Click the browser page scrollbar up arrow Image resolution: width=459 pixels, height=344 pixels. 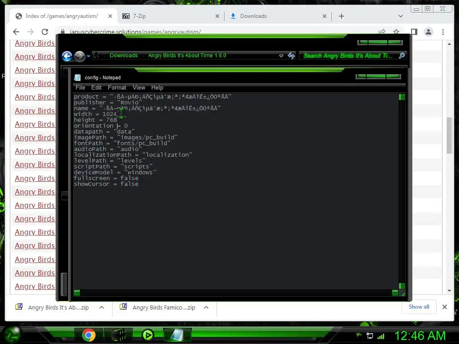[449, 44]
